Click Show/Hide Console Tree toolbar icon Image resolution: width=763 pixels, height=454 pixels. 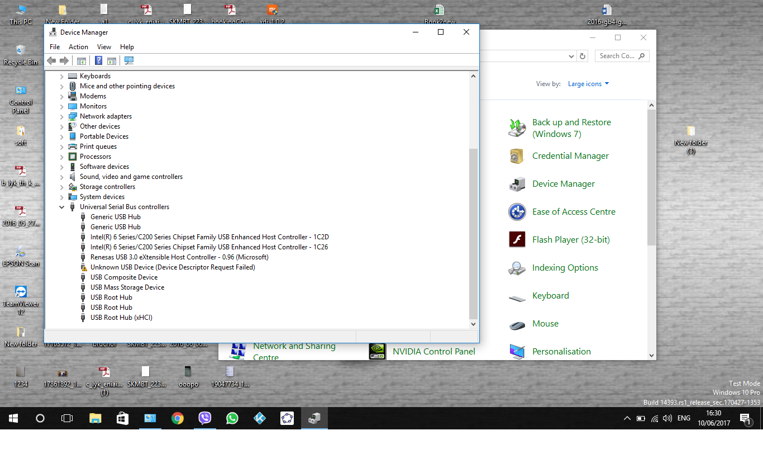click(x=82, y=61)
